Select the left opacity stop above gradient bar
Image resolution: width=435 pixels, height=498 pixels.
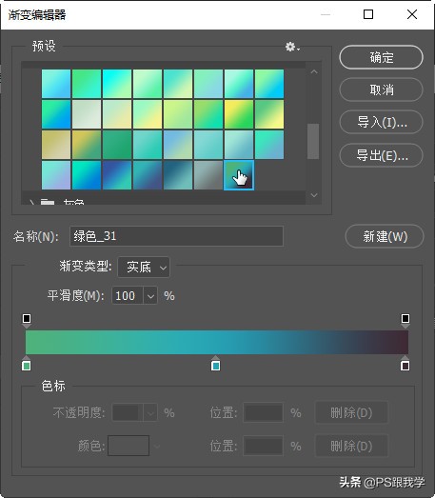(x=27, y=320)
